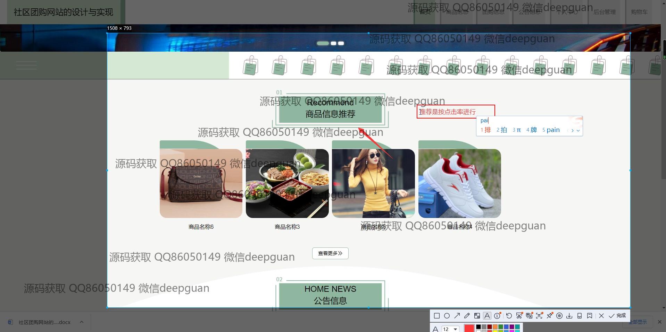Save screenshot with download icon
The width and height of the screenshot is (666, 332).
coord(569,316)
